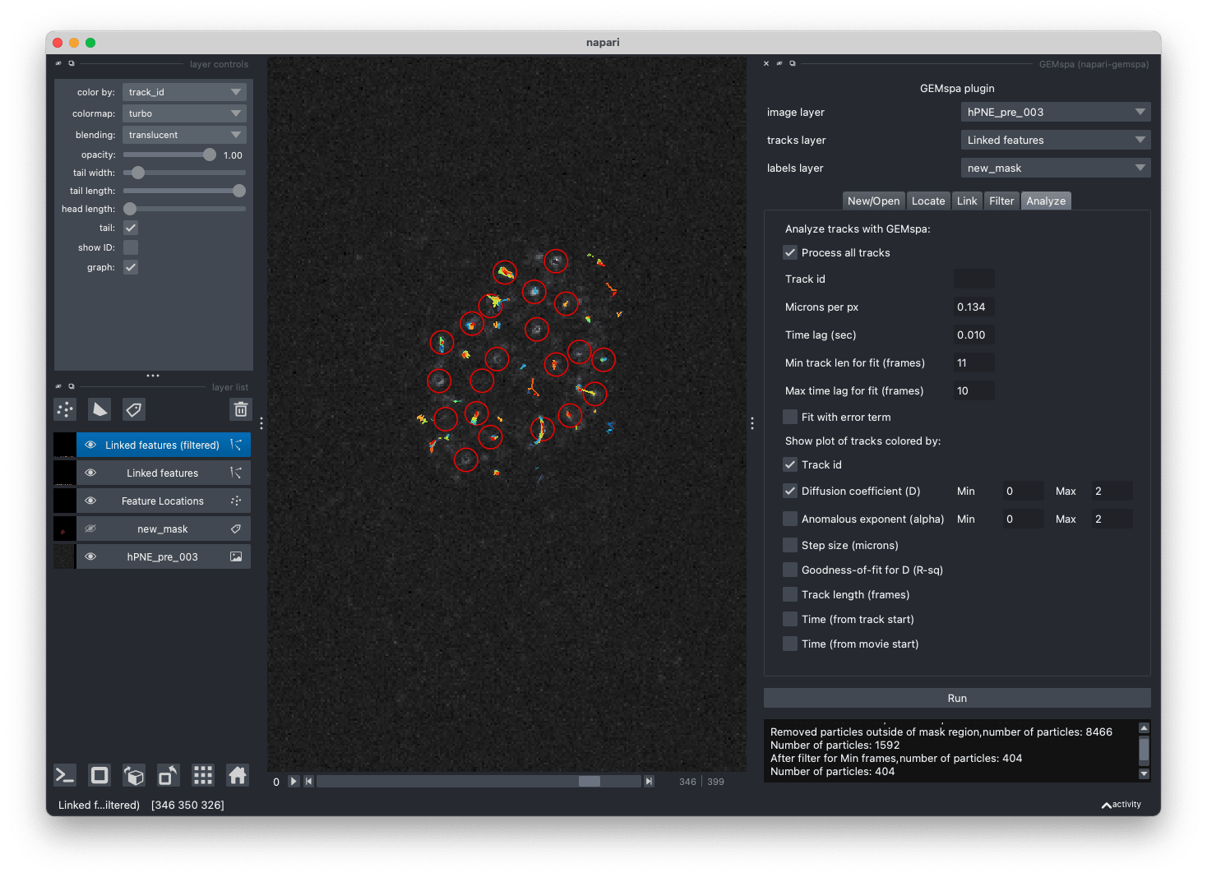The width and height of the screenshot is (1207, 877).
Task: Adjust the opacity slider
Action: click(x=169, y=155)
